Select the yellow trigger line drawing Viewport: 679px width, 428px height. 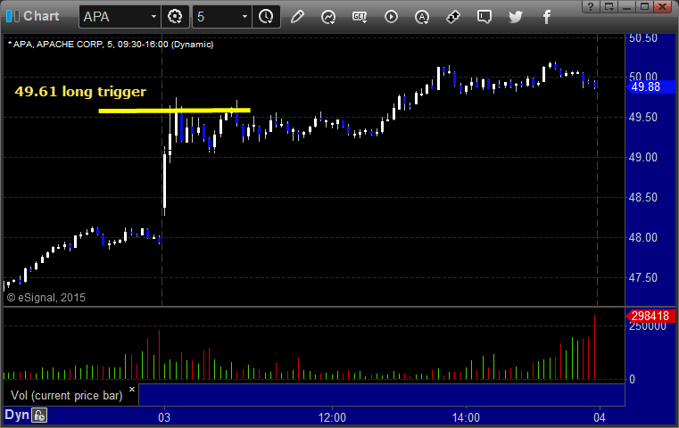[x=175, y=111]
